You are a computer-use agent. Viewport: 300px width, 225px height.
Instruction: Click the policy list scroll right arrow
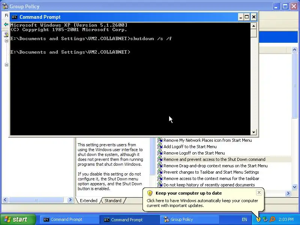pyautogui.click(x=288, y=193)
